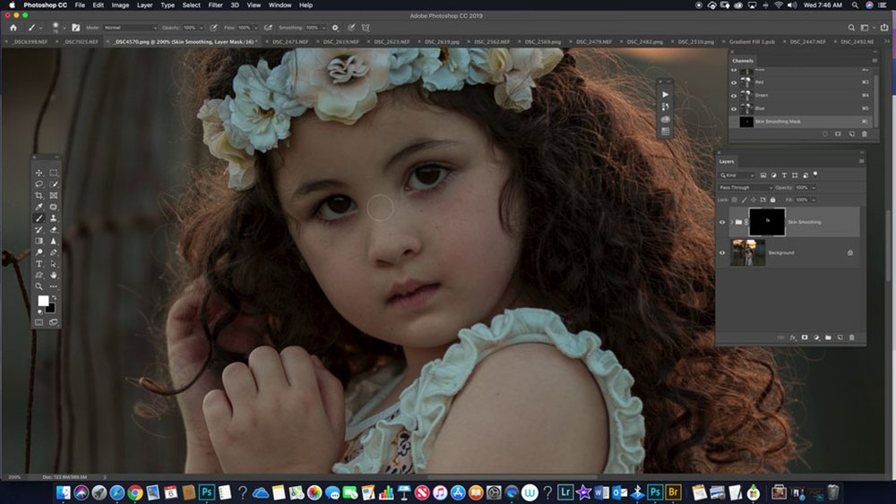Screen dimensions: 896x504
Task: Select the Brush tool in the toolbox
Action: coord(39,218)
